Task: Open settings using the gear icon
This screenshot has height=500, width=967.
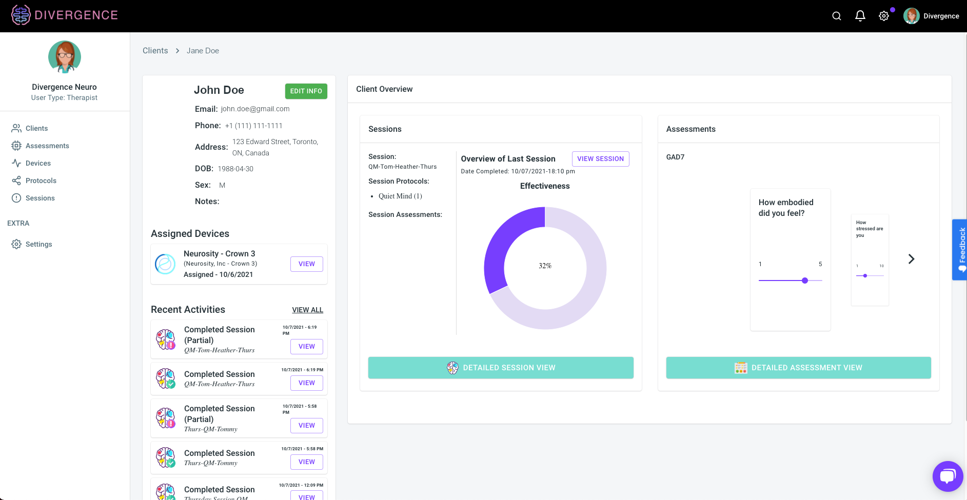Action: coord(884,16)
